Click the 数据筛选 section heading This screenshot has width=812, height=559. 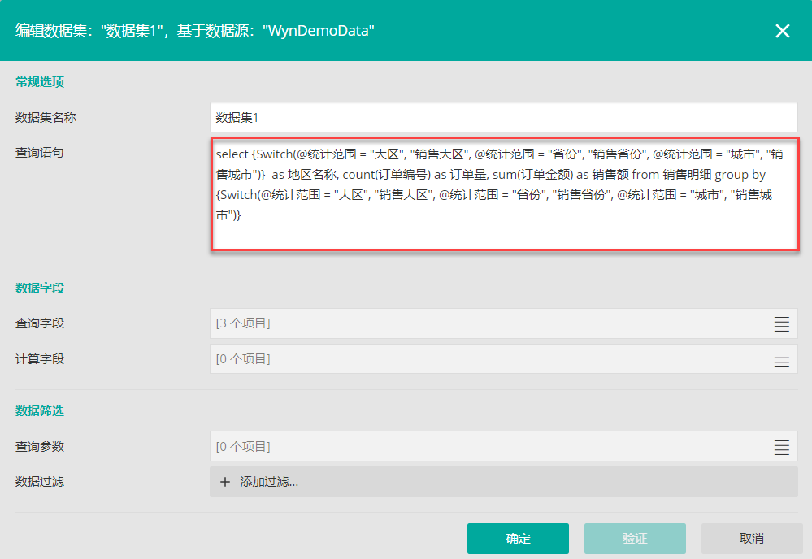click(40, 410)
